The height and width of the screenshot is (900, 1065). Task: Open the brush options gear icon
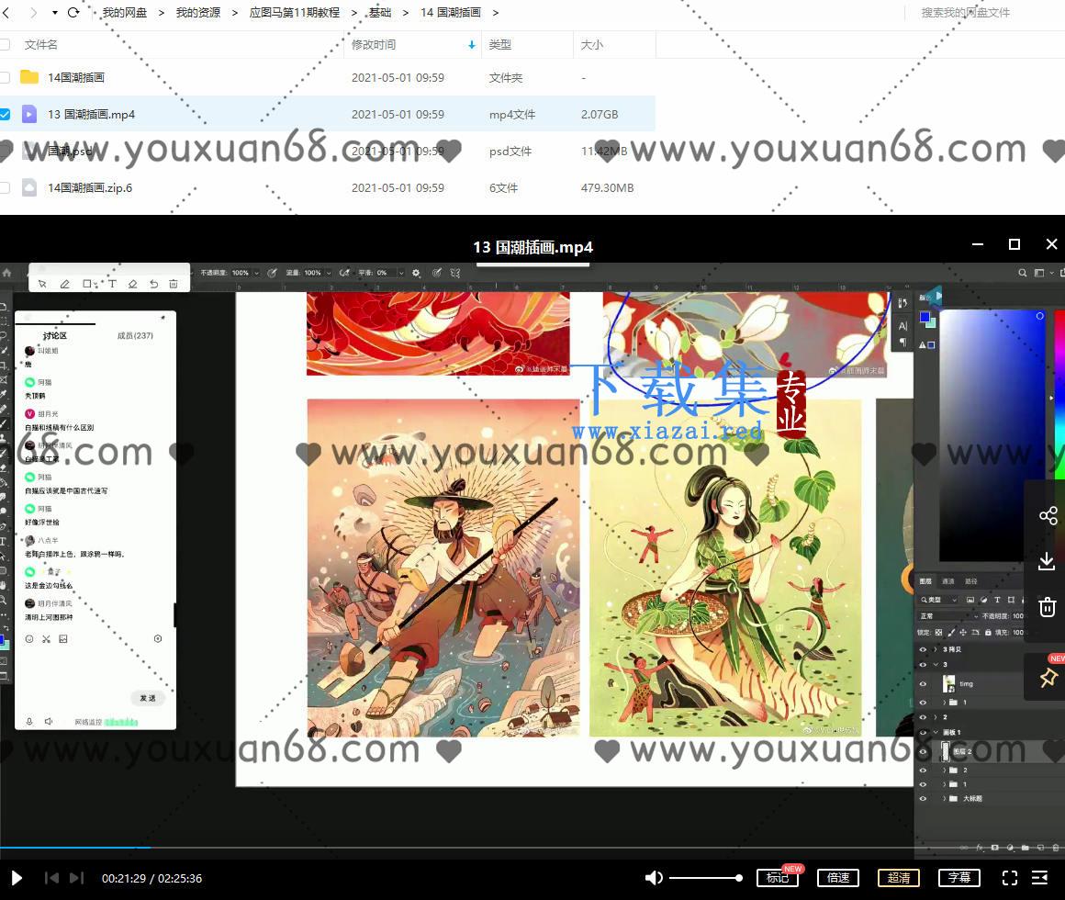click(x=416, y=273)
